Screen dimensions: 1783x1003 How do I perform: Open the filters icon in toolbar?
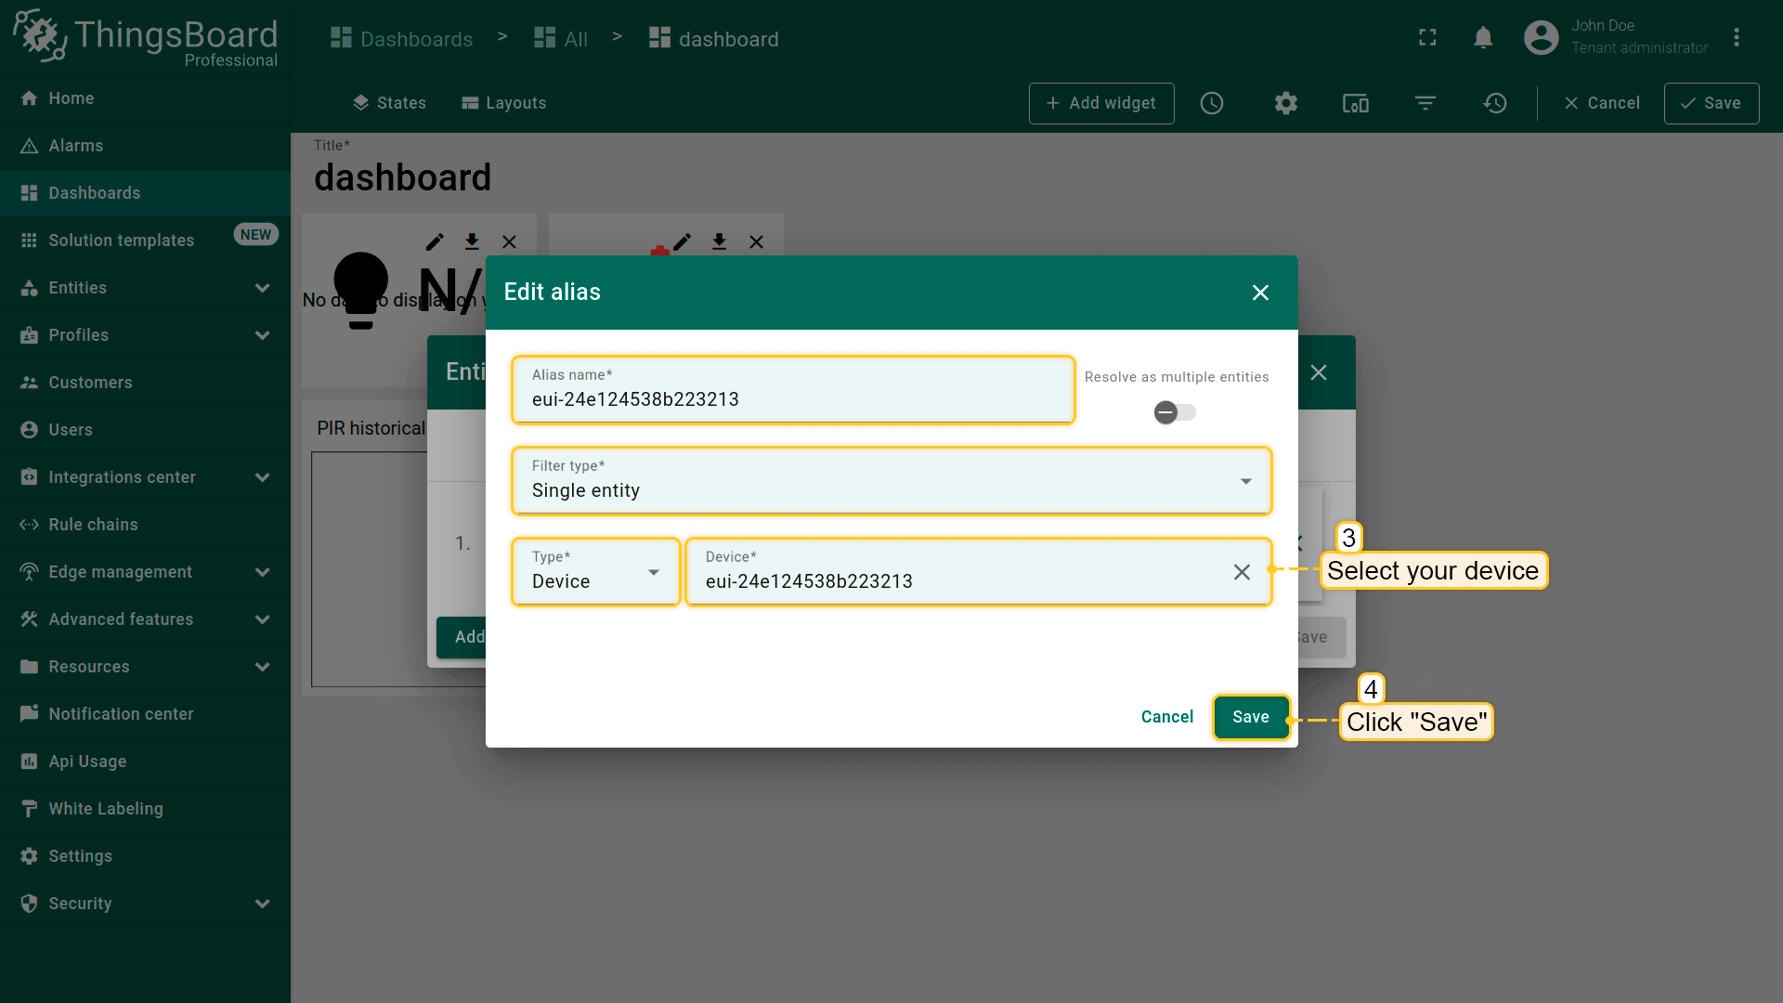[x=1425, y=103]
